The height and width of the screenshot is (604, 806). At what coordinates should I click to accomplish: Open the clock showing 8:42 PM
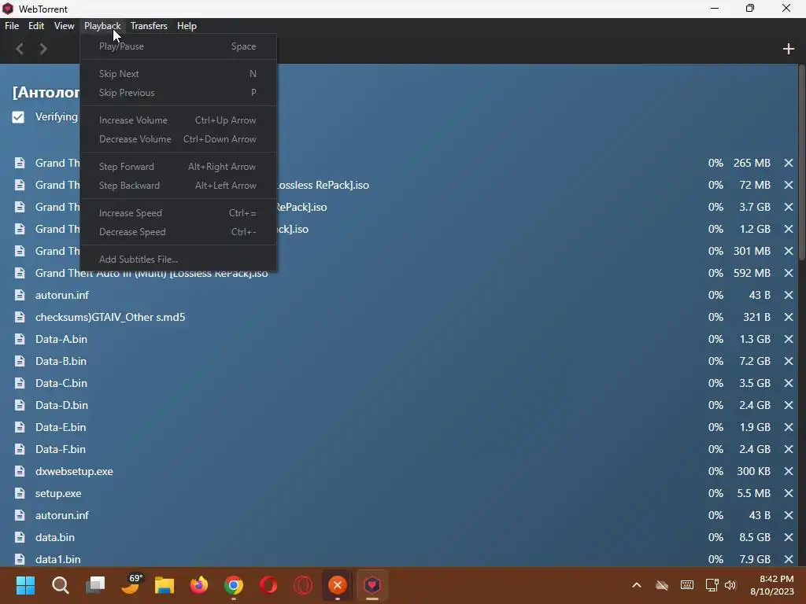tap(771, 585)
